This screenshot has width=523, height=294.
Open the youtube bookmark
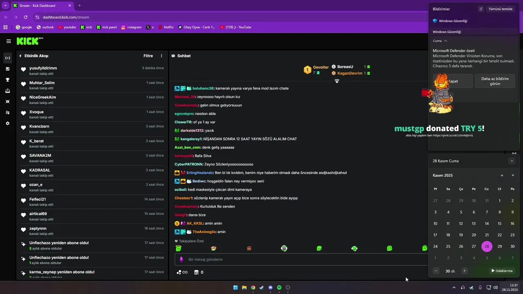pyautogui.click(x=67, y=27)
